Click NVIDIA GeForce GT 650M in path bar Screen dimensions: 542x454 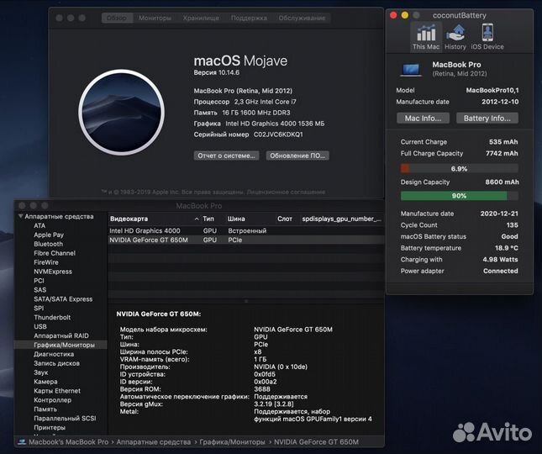coord(316,442)
